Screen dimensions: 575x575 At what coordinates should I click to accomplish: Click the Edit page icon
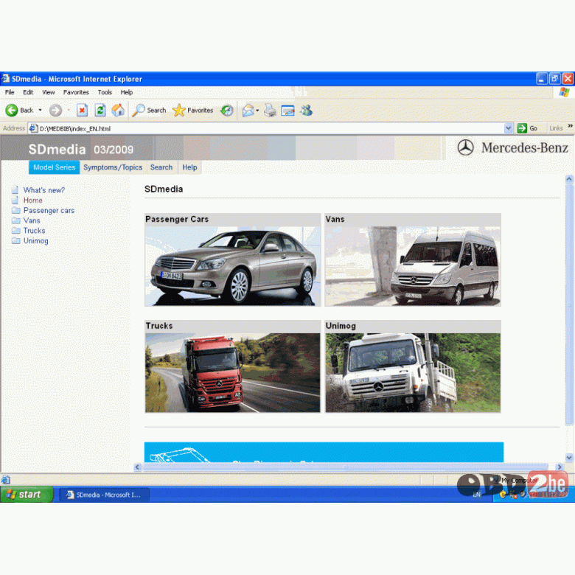[287, 110]
